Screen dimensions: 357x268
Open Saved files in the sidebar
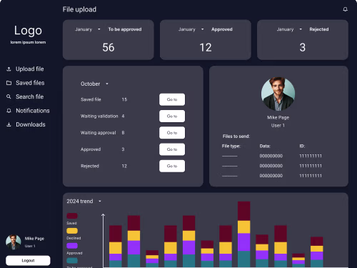(x=30, y=83)
